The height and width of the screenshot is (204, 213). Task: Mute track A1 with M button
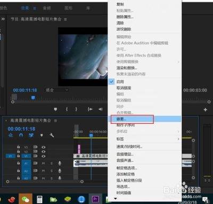pos(43,163)
